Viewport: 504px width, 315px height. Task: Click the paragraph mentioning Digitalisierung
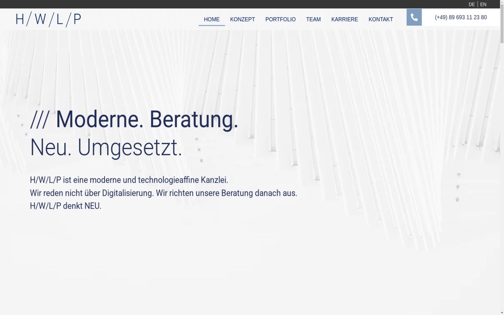163,193
